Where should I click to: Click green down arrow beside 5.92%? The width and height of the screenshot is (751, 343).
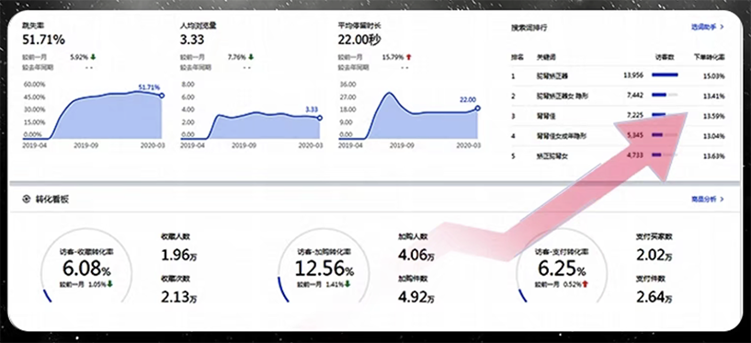94,57
